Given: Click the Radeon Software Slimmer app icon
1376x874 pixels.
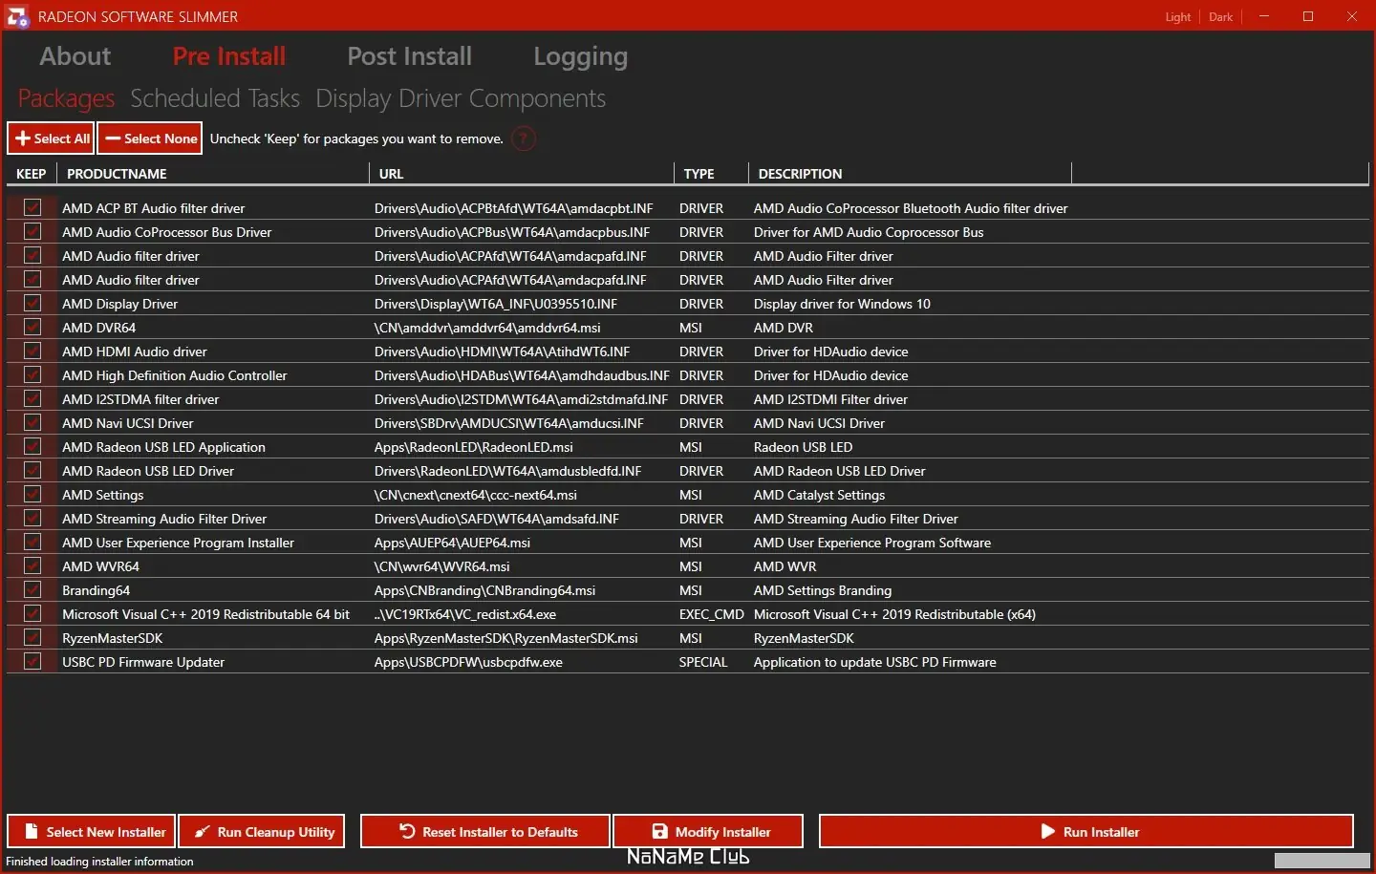Looking at the screenshot, I should (17, 16).
